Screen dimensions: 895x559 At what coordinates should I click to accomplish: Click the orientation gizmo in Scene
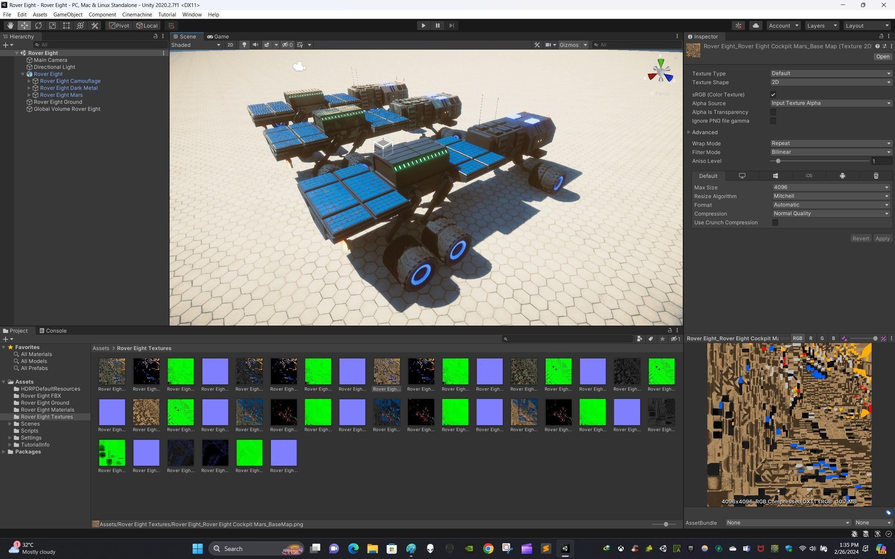coord(660,71)
